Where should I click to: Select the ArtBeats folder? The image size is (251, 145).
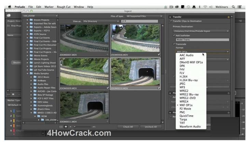point(42,81)
